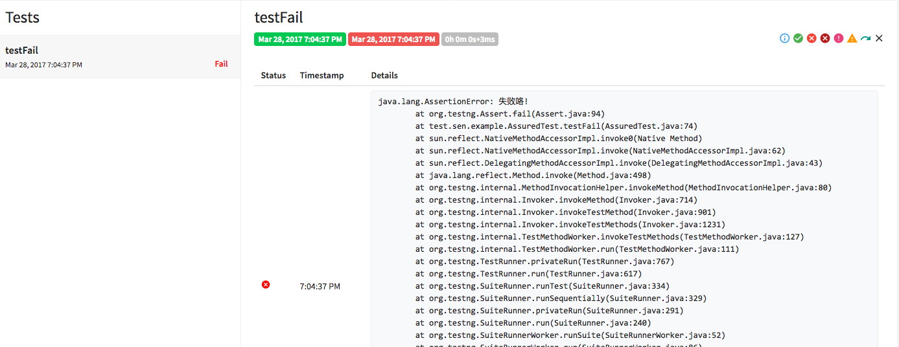899x347 pixels.
Task: Click the Tests panel heading
Action: pyautogui.click(x=23, y=17)
